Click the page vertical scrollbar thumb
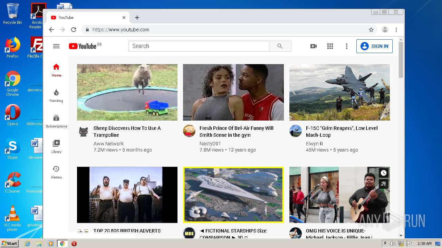 [401, 60]
